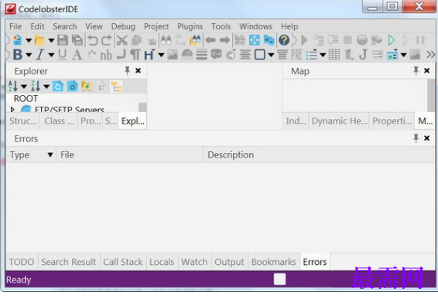Screen dimensions: 438x302
Task: Click the Find binoculars icon
Action: pos(166,40)
